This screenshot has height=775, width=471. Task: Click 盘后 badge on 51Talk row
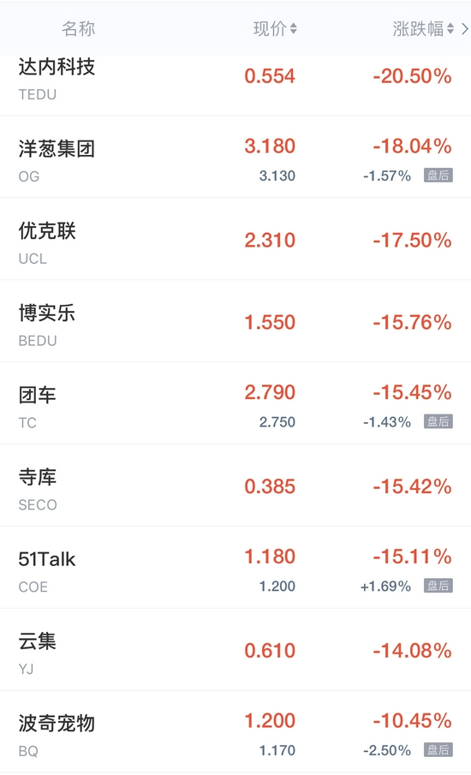click(438, 586)
